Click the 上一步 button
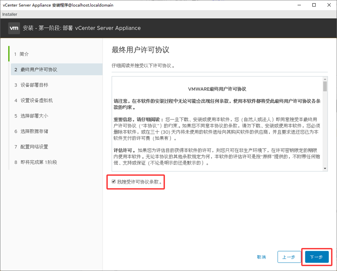This screenshot has height=271, width=337. (289, 257)
